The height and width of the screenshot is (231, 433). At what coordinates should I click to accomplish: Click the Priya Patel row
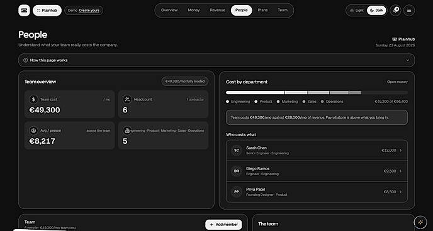coord(317,191)
